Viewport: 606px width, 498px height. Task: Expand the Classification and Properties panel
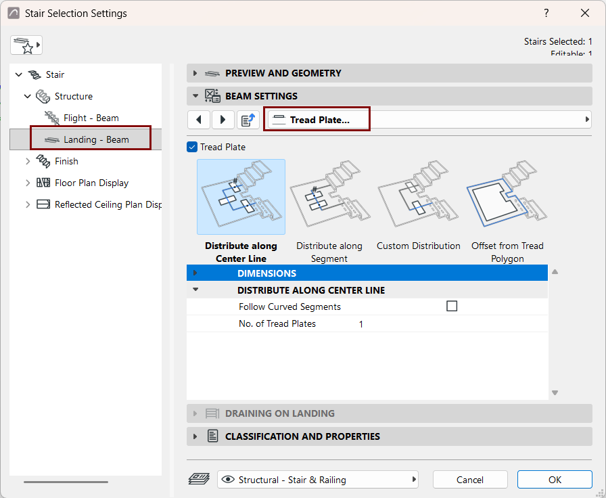(x=195, y=436)
